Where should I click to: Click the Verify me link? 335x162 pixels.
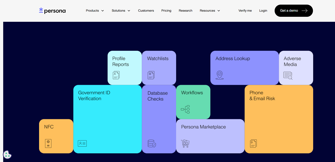[x=245, y=11]
